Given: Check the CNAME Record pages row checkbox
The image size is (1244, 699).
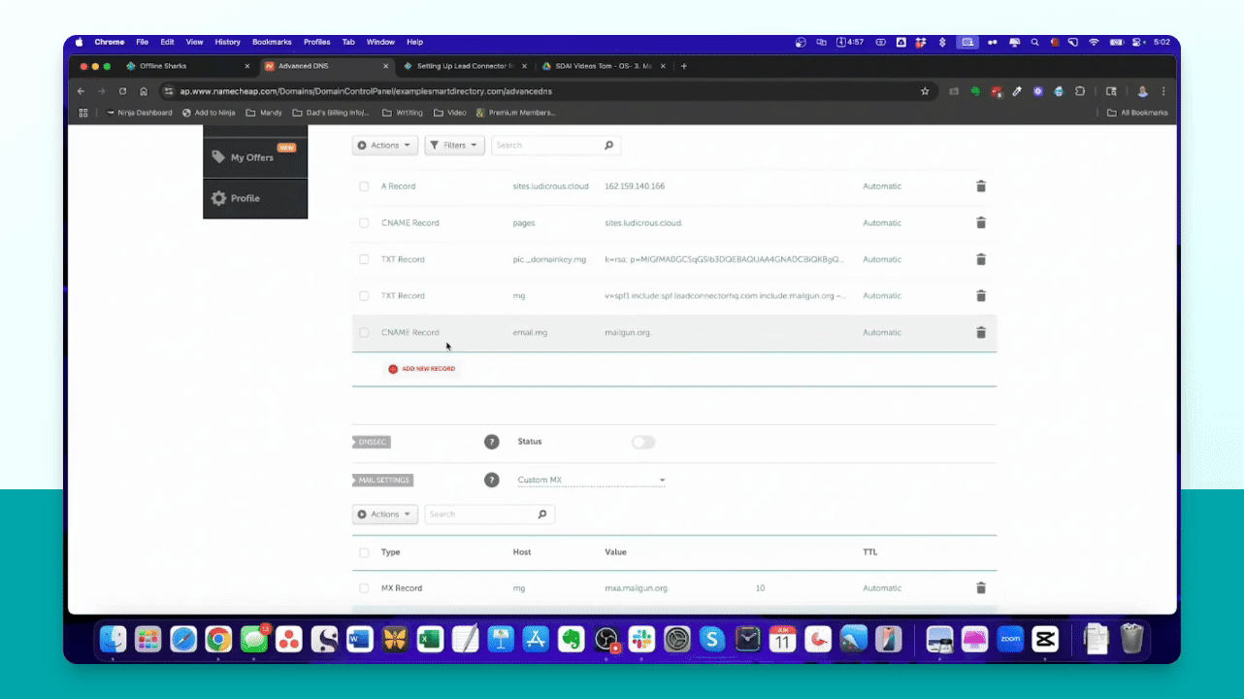Looking at the screenshot, I should tap(364, 223).
